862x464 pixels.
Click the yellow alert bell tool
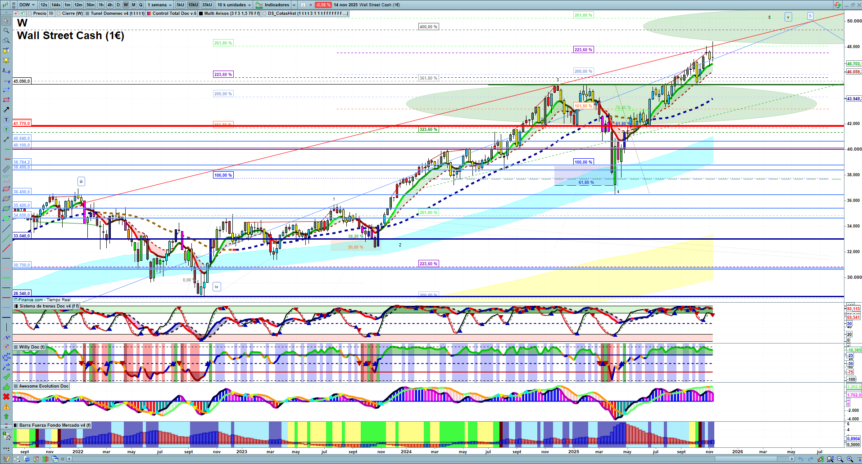[x=6, y=61]
